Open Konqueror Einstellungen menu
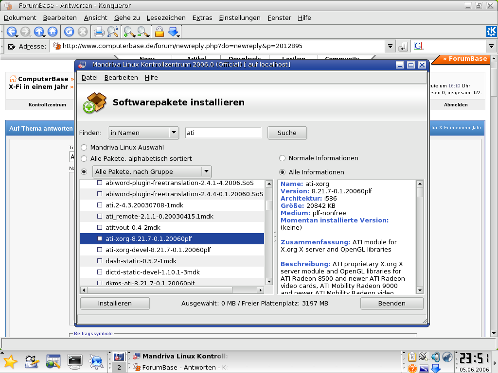Image resolution: width=498 pixels, height=373 pixels. [x=240, y=18]
